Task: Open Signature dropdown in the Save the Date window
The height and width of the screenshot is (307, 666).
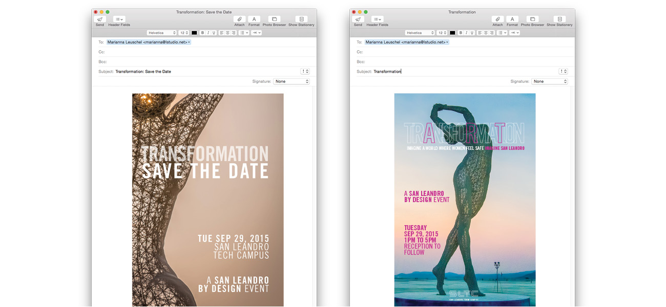Action: [x=292, y=81]
